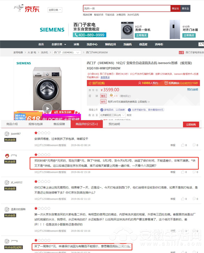The width and height of the screenshot is (204, 253).
Task: Expand the 全部分类 menu in navigation bar
Action: (59, 44)
